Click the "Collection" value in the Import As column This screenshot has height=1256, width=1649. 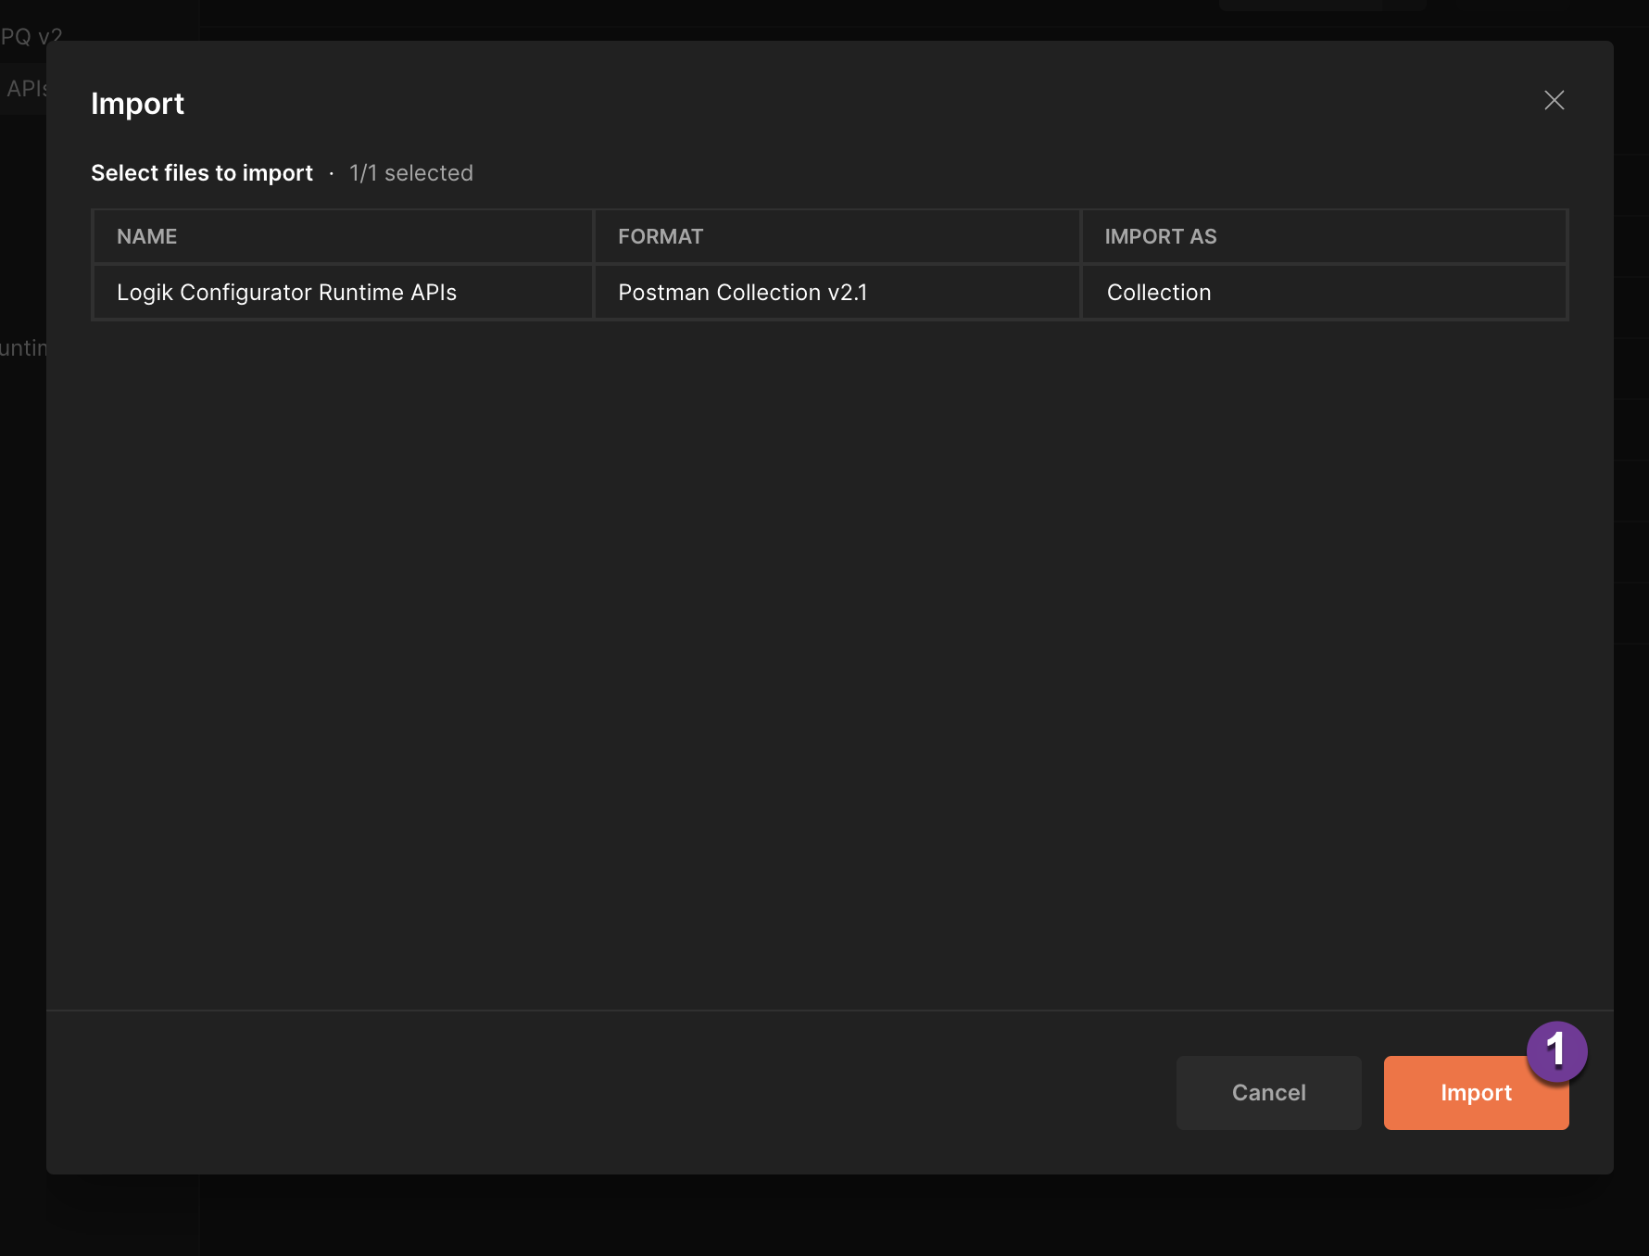click(1159, 292)
